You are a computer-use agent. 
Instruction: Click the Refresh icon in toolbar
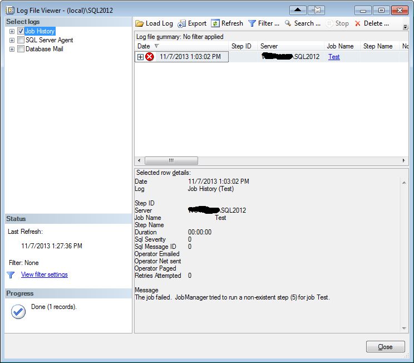pyautogui.click(x=215, y=23)
